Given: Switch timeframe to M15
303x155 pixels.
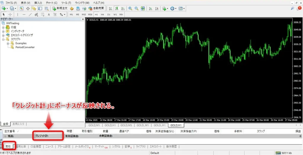Looking at the screenshot, I should (x=84, y=14).
